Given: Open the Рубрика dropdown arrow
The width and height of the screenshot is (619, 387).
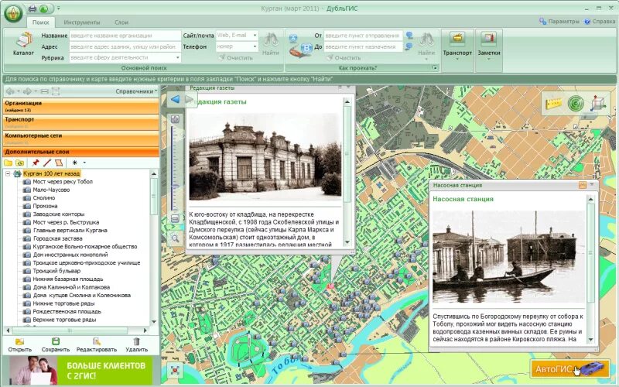Looking at the screenshot, I should pos(178,57).
